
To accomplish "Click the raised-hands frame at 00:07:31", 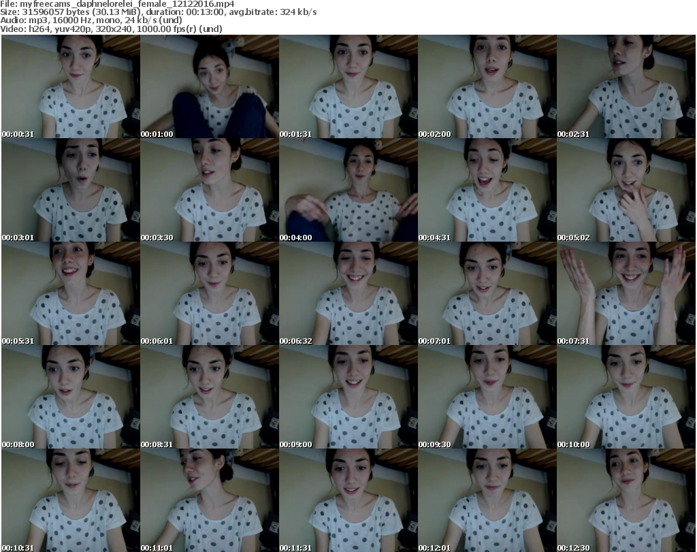I will pyautogui.click(x=626, y=294).
